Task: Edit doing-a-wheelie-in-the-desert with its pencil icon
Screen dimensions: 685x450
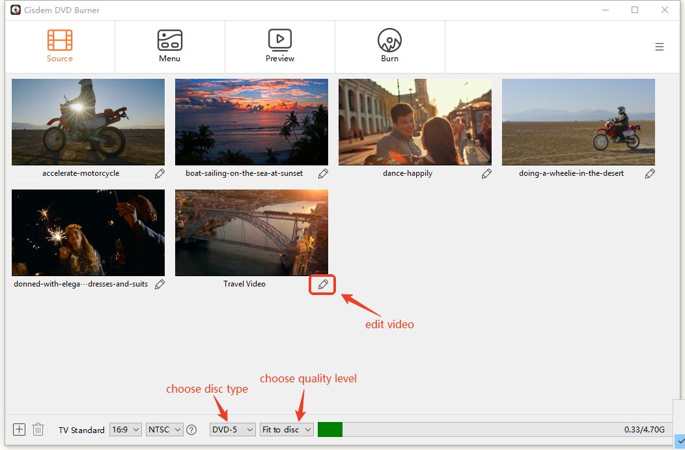Action: (650, 173)
